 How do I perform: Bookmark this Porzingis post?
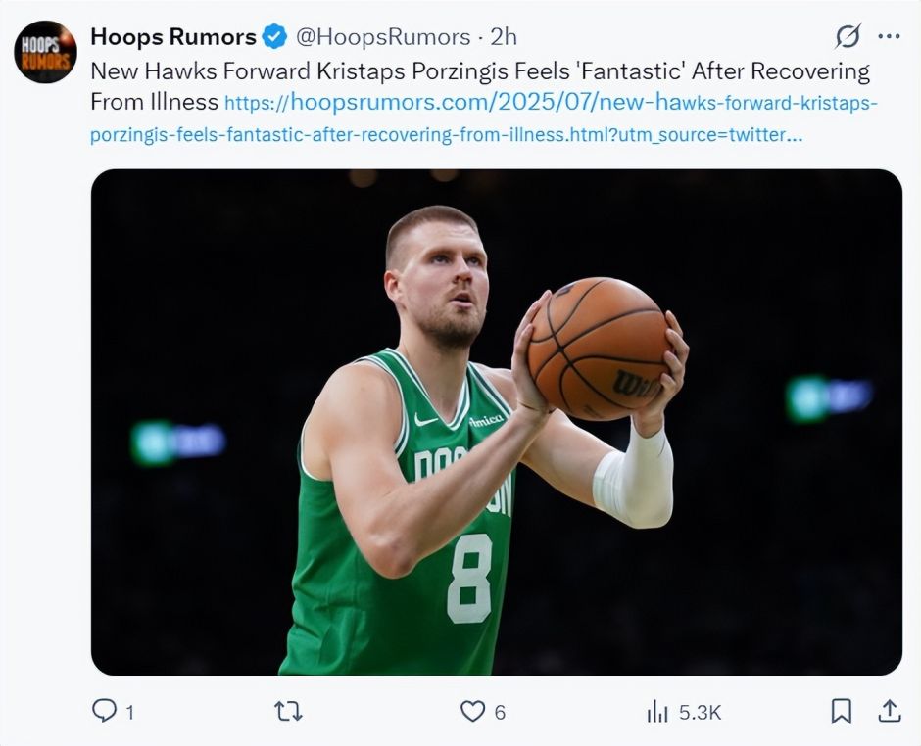tap(841, 711)
